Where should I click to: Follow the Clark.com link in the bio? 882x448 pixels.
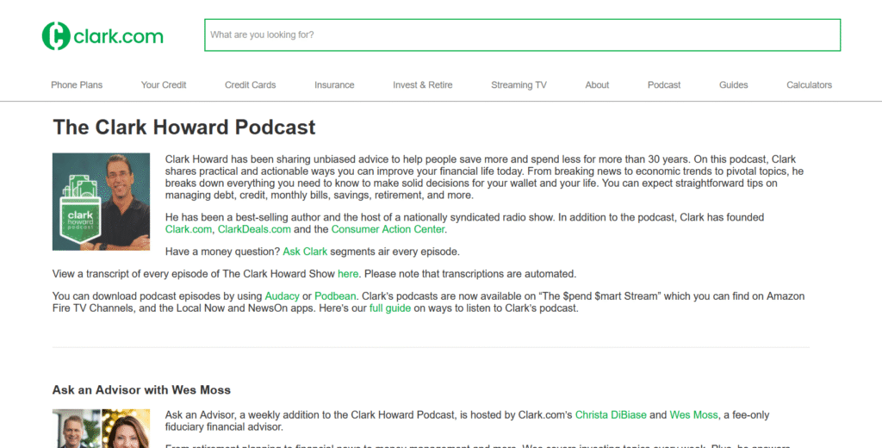[x=189, y=229]
